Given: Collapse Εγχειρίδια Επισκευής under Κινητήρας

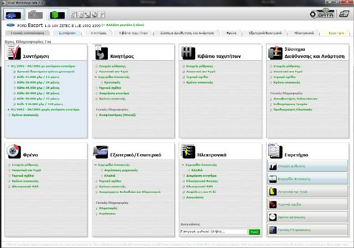Looking at the screenshot, I should [x=96, y=76].
